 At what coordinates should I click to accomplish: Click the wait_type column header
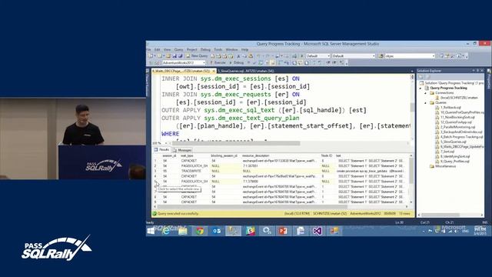click(187, 155)
